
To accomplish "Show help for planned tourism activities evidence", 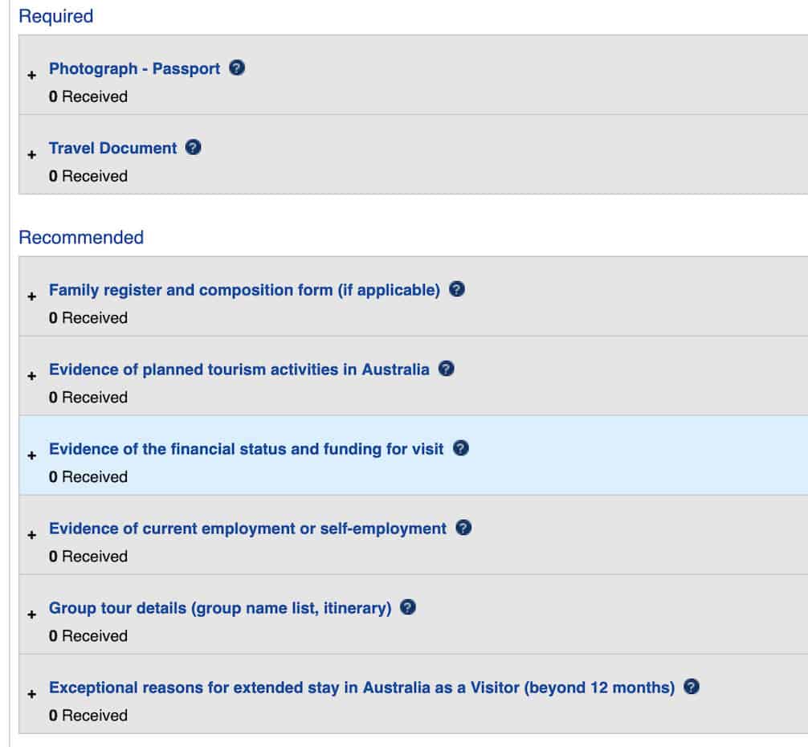I will pyautogui.click(x=447, y=369).
